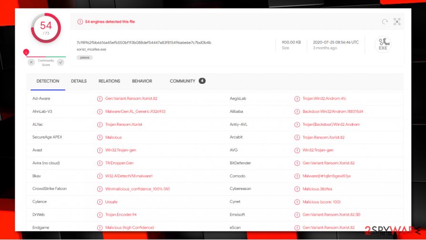Screen dimensions: 426x240
Task: Vote malicious with the X community button
Action: point(31,62)
